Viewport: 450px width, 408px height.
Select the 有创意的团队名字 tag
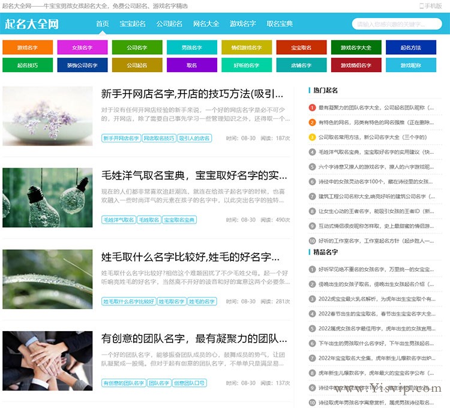pyautogui.click(x=124, y=383)
